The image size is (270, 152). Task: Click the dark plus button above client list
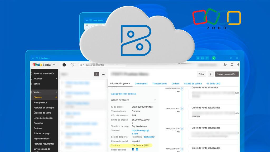(97, 74)
